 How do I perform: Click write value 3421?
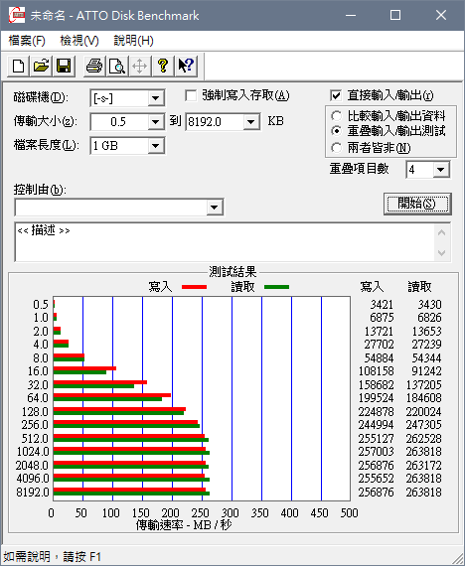tap(382, 304)
